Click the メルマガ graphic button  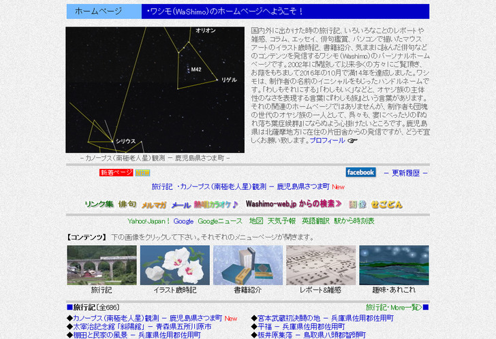(154, 205)
